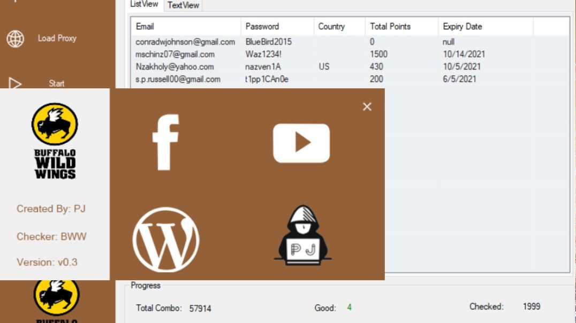Click the Start label in the sidebar
Screen dimensions: 576x323
57,83
